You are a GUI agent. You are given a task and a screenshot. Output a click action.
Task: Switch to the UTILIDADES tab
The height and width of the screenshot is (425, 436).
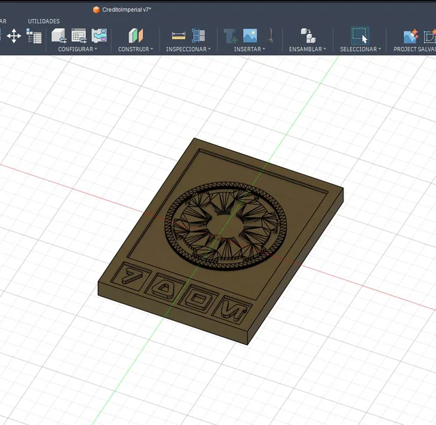coord(44,21)
